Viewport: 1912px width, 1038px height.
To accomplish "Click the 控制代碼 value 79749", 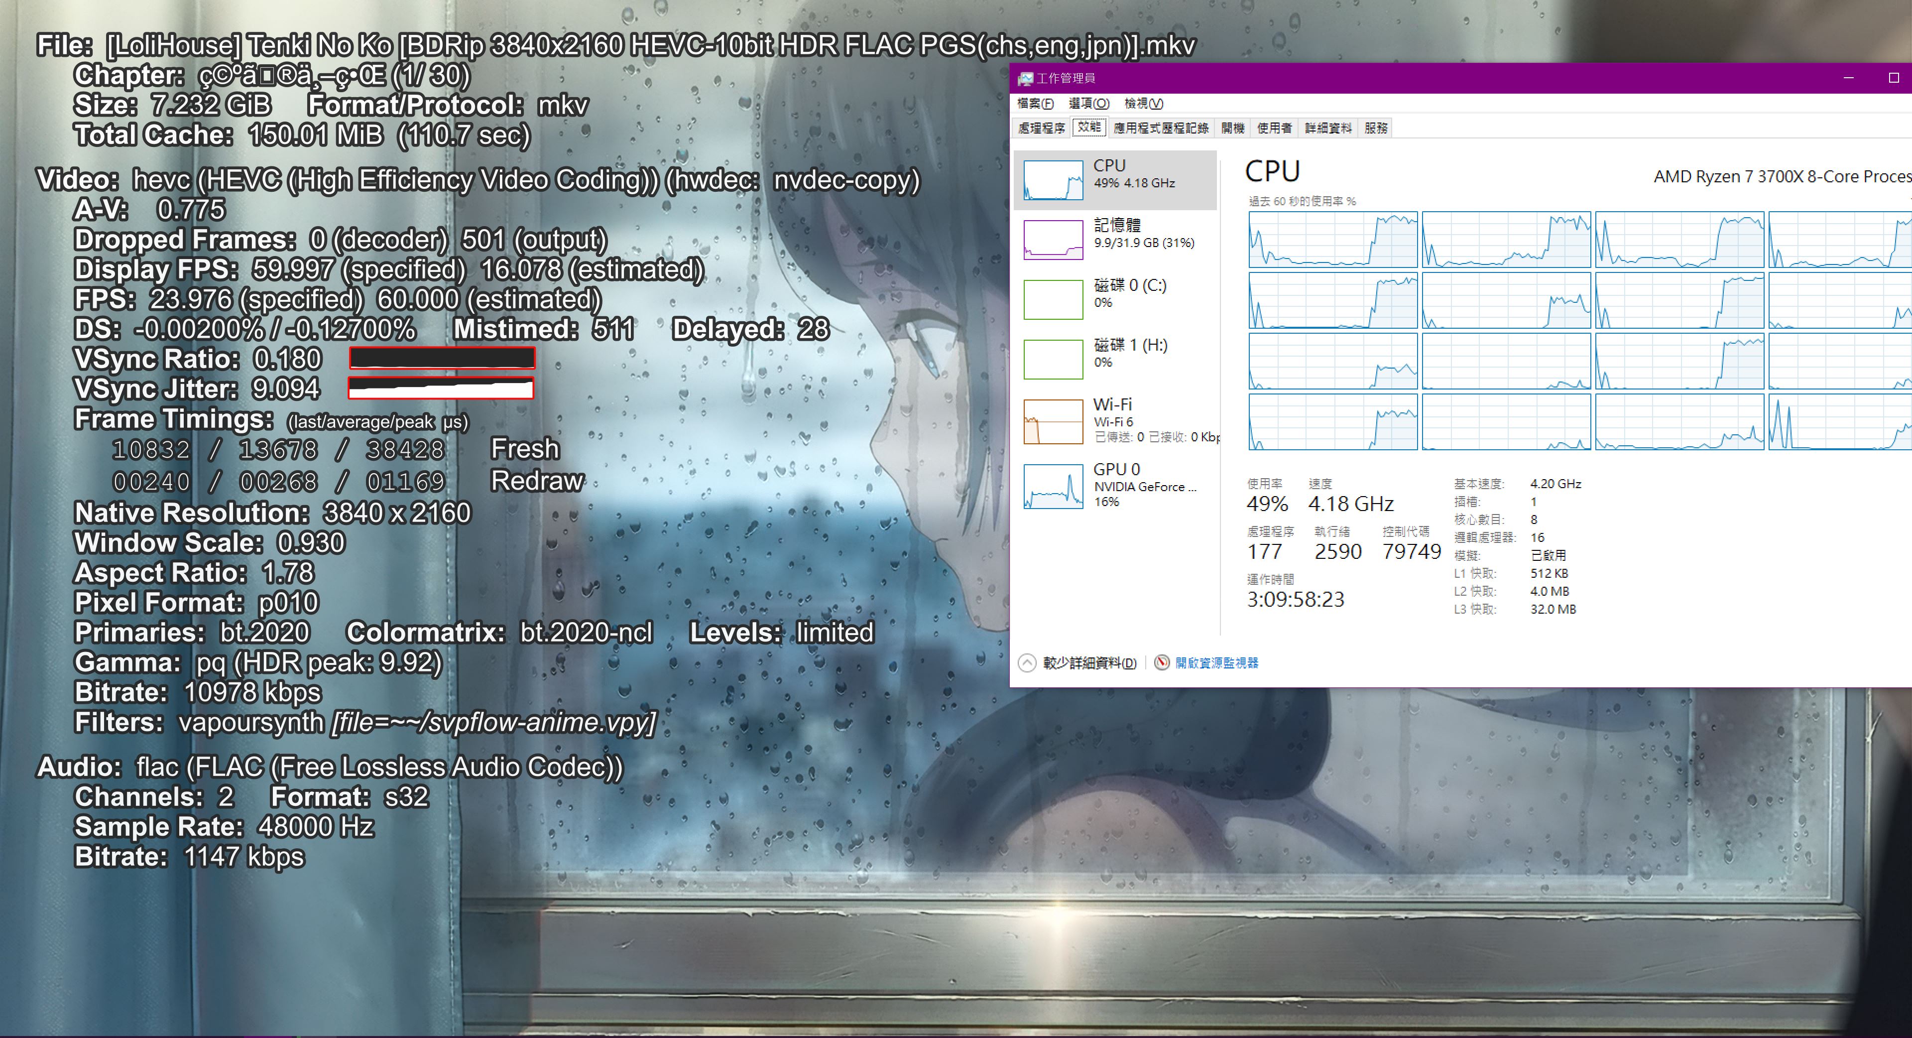I will (1411, 552).
